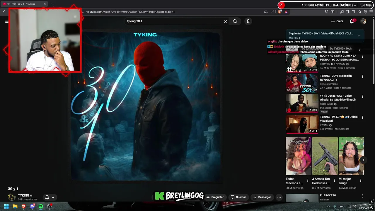
Task: Open Brave Rewards triangle icon
Action: (286, 12)
